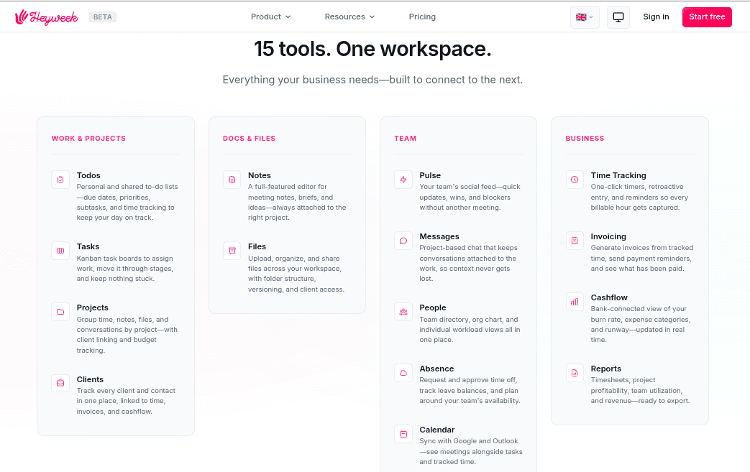
Task: Click the Projects folder icon
Action: (60, 312)
